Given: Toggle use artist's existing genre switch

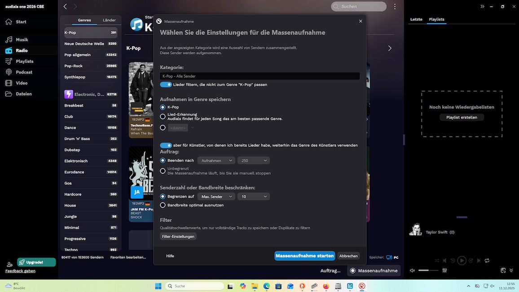Looking at the screenshot, I should click(x=166, y=146).
